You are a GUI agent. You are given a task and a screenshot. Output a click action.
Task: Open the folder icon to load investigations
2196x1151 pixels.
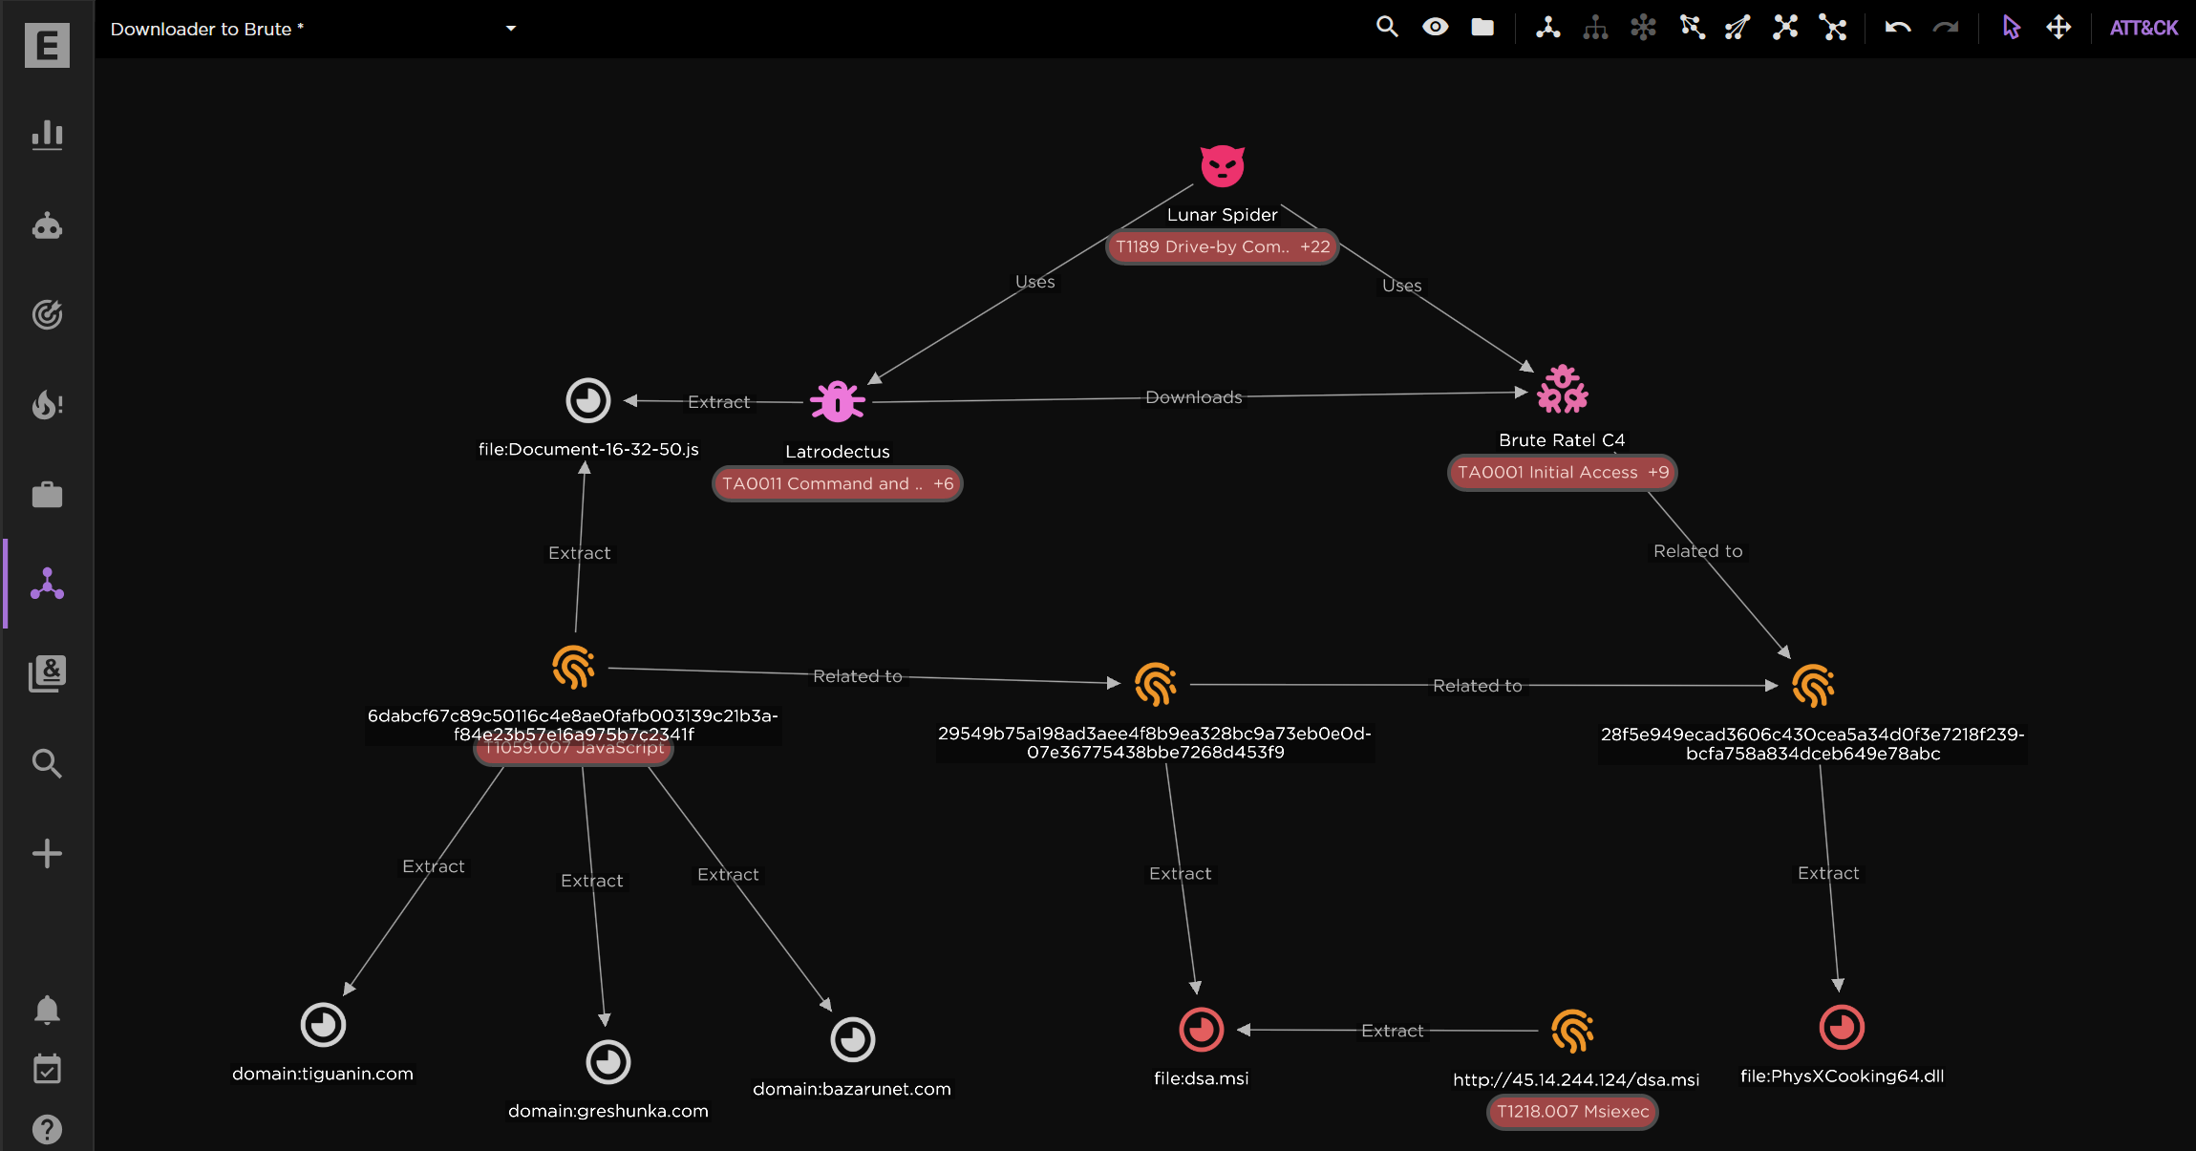point(1482,27)
